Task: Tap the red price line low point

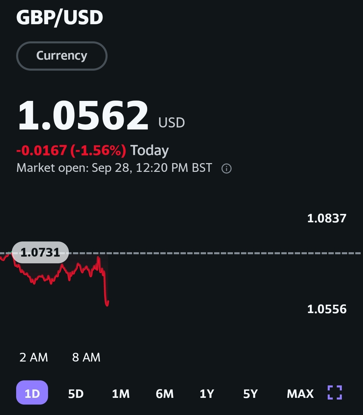Action: (107, 305)
